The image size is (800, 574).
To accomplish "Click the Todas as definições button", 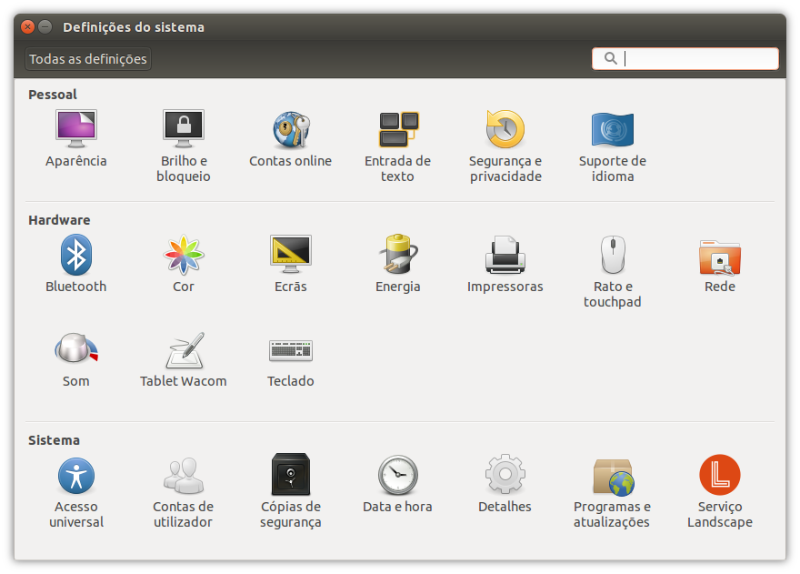I will 88,59.
